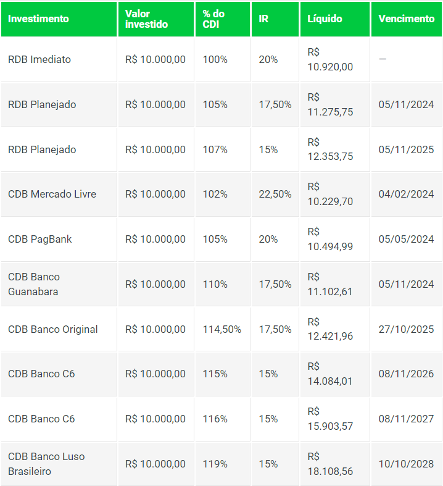The width and height of the screenshot is (443, 486).
Task: Click the Líquido column header
Action: (325, 19)
